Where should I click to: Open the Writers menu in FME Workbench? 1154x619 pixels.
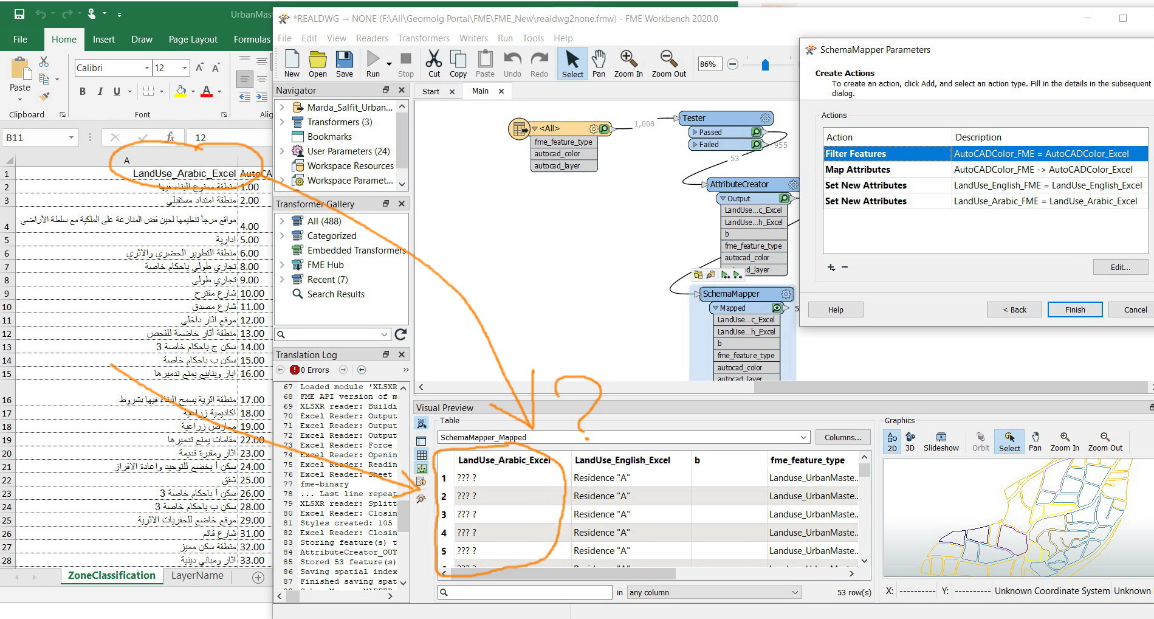click(473, 38)
